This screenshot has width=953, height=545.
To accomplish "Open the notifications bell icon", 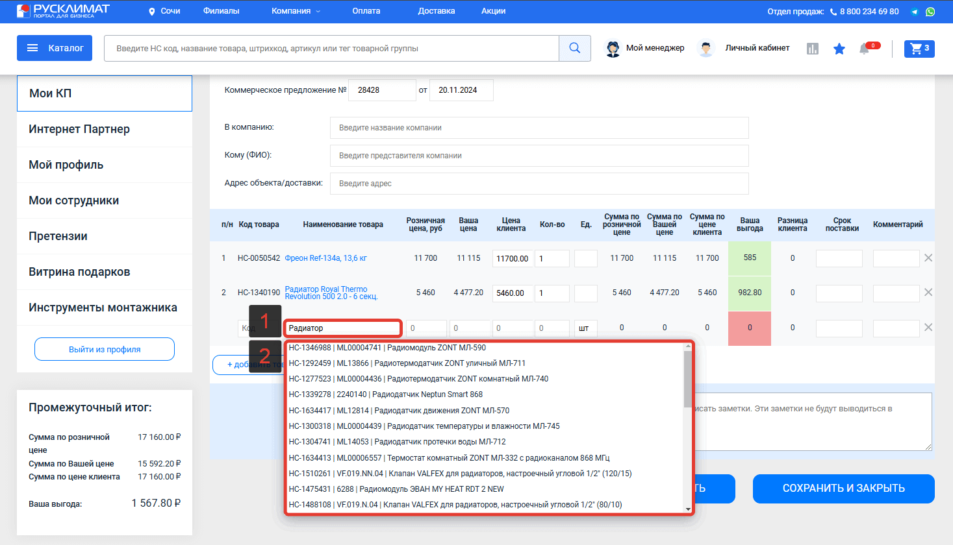I will click(x=864, y=49).
